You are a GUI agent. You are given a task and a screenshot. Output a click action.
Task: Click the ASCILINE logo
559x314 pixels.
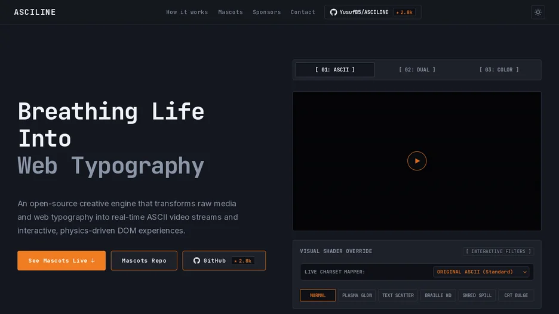pos(35,12)
